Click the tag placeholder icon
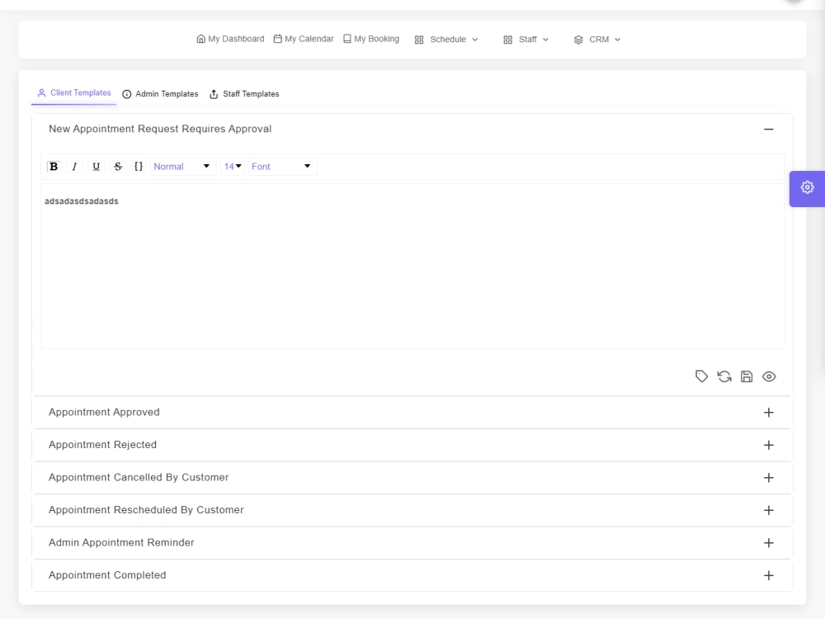This screenshot has height=619, width=825. pyautogui.click(x=701, y=376)
